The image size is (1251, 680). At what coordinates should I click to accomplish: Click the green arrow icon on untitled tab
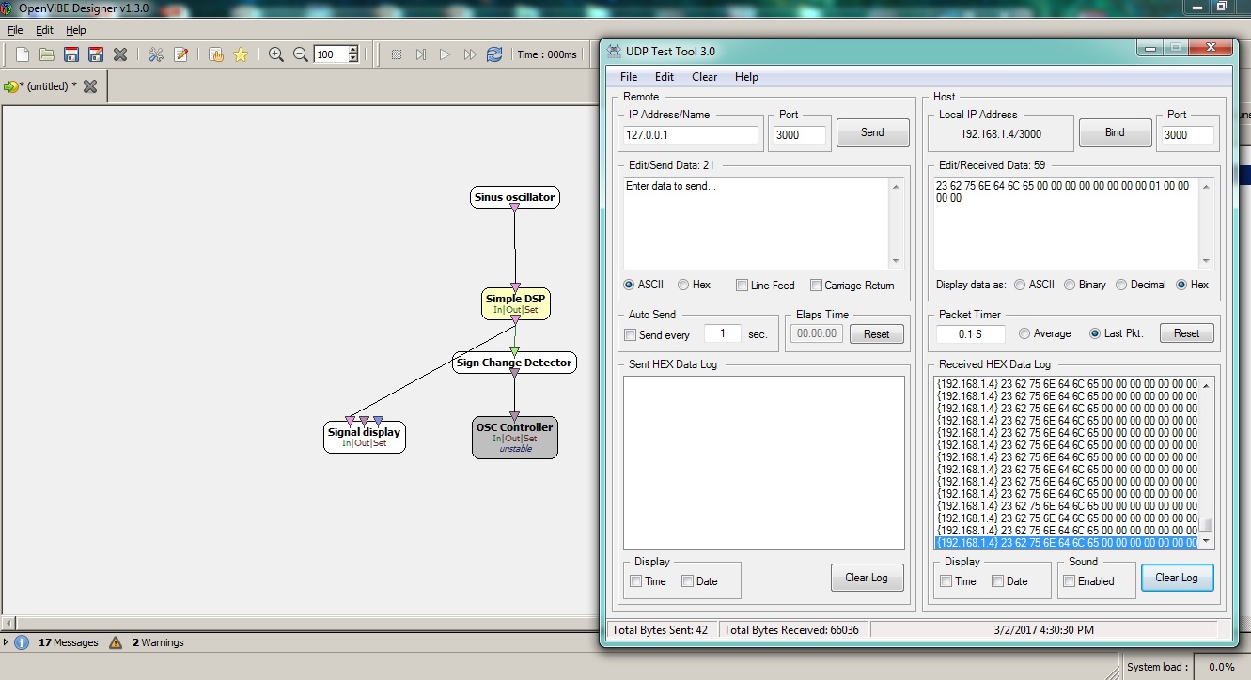(x=11, y=86)
